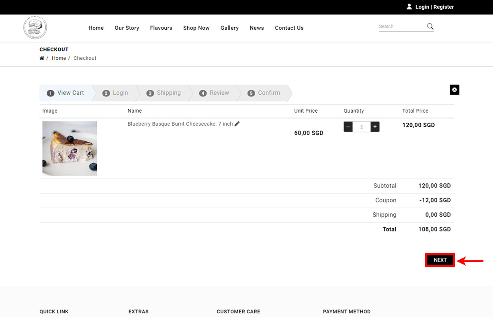Image resolution: width=493 pixels, height=317 pixels.
Task: Click the blueberry cheesecake product thumbnail
Action: [70, 148]
